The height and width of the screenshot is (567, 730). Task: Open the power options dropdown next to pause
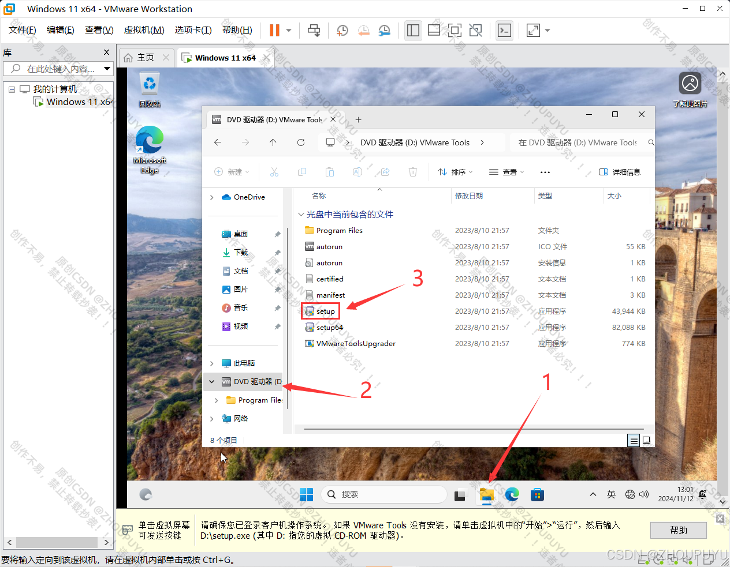click(289, 30)
